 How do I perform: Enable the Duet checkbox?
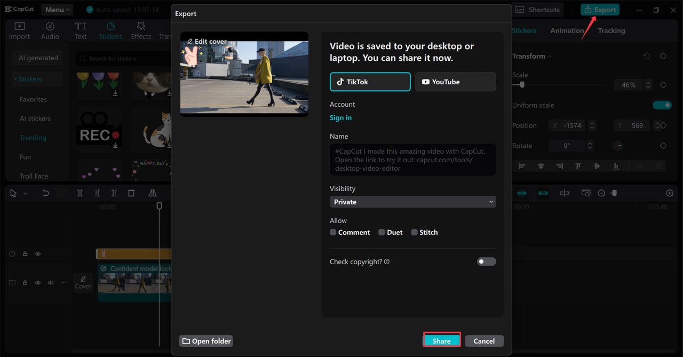(x=382, y=232)
